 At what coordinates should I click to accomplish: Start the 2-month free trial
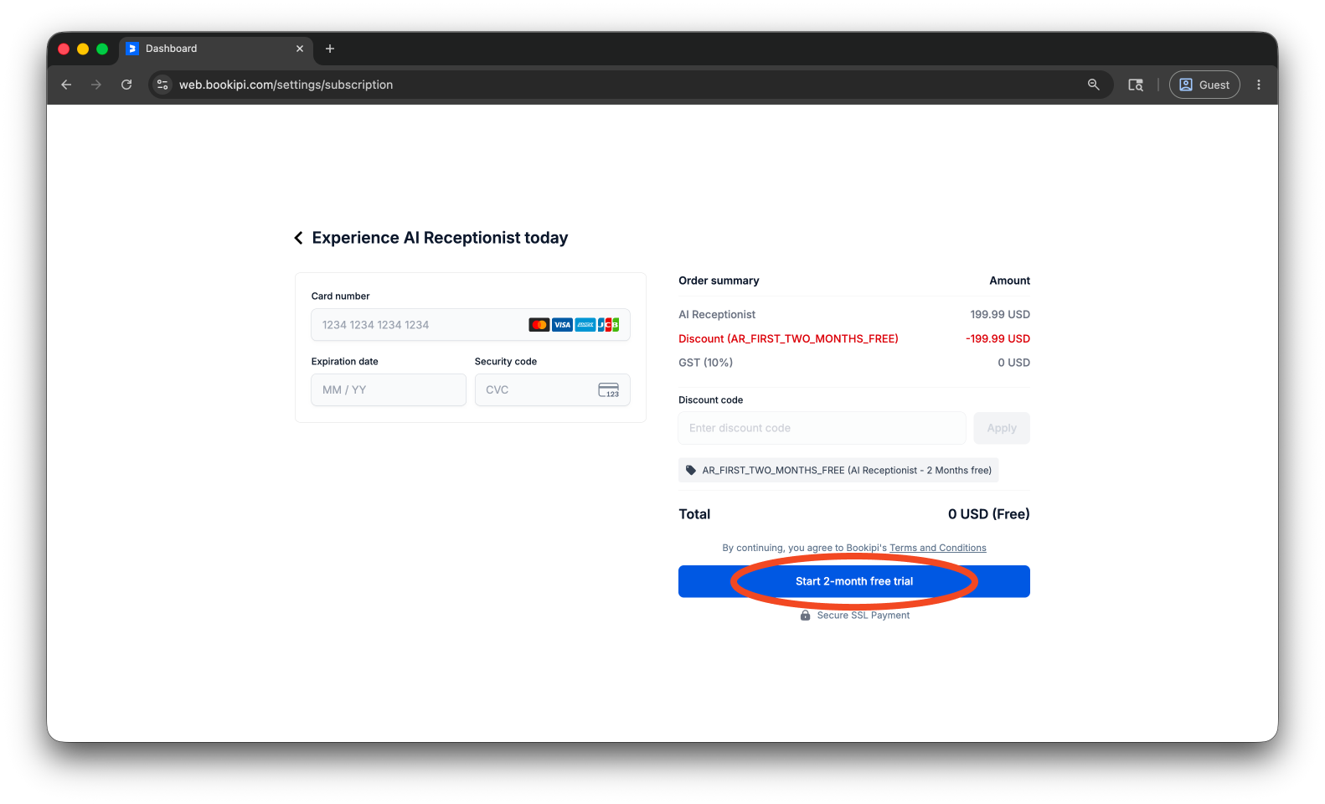[854, 581]
